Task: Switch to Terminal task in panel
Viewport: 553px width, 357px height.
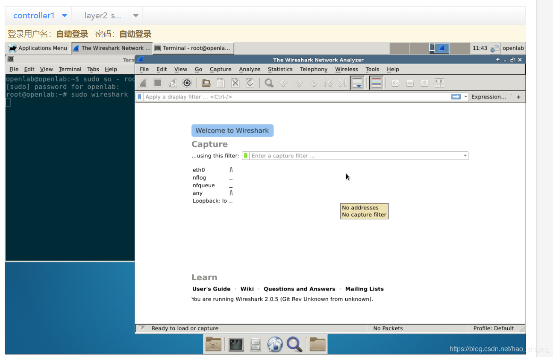Action: tap(193, 48)
